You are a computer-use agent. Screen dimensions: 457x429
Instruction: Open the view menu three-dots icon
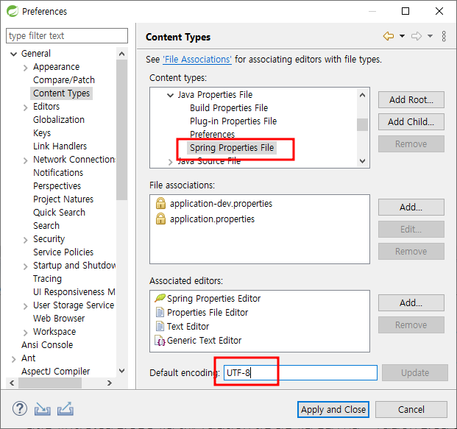444,37
